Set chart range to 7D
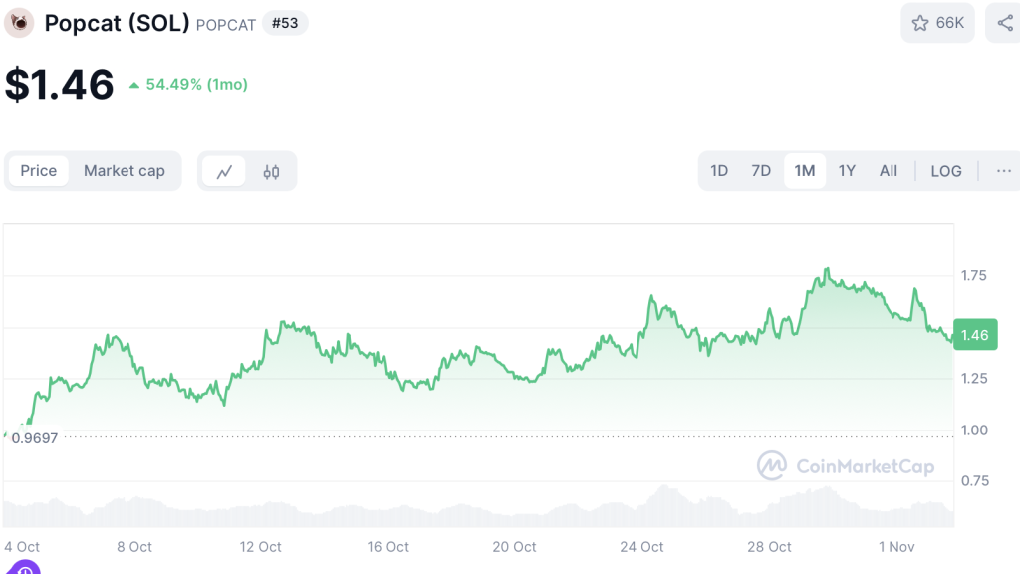The height and width of the screenshot is (574, 1020). point(761,171)
